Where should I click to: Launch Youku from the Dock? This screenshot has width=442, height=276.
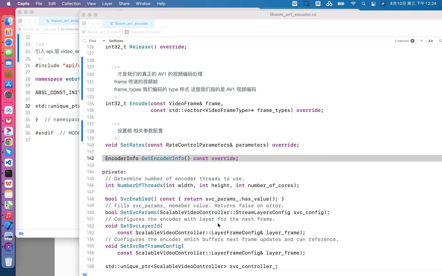[8, 131]
